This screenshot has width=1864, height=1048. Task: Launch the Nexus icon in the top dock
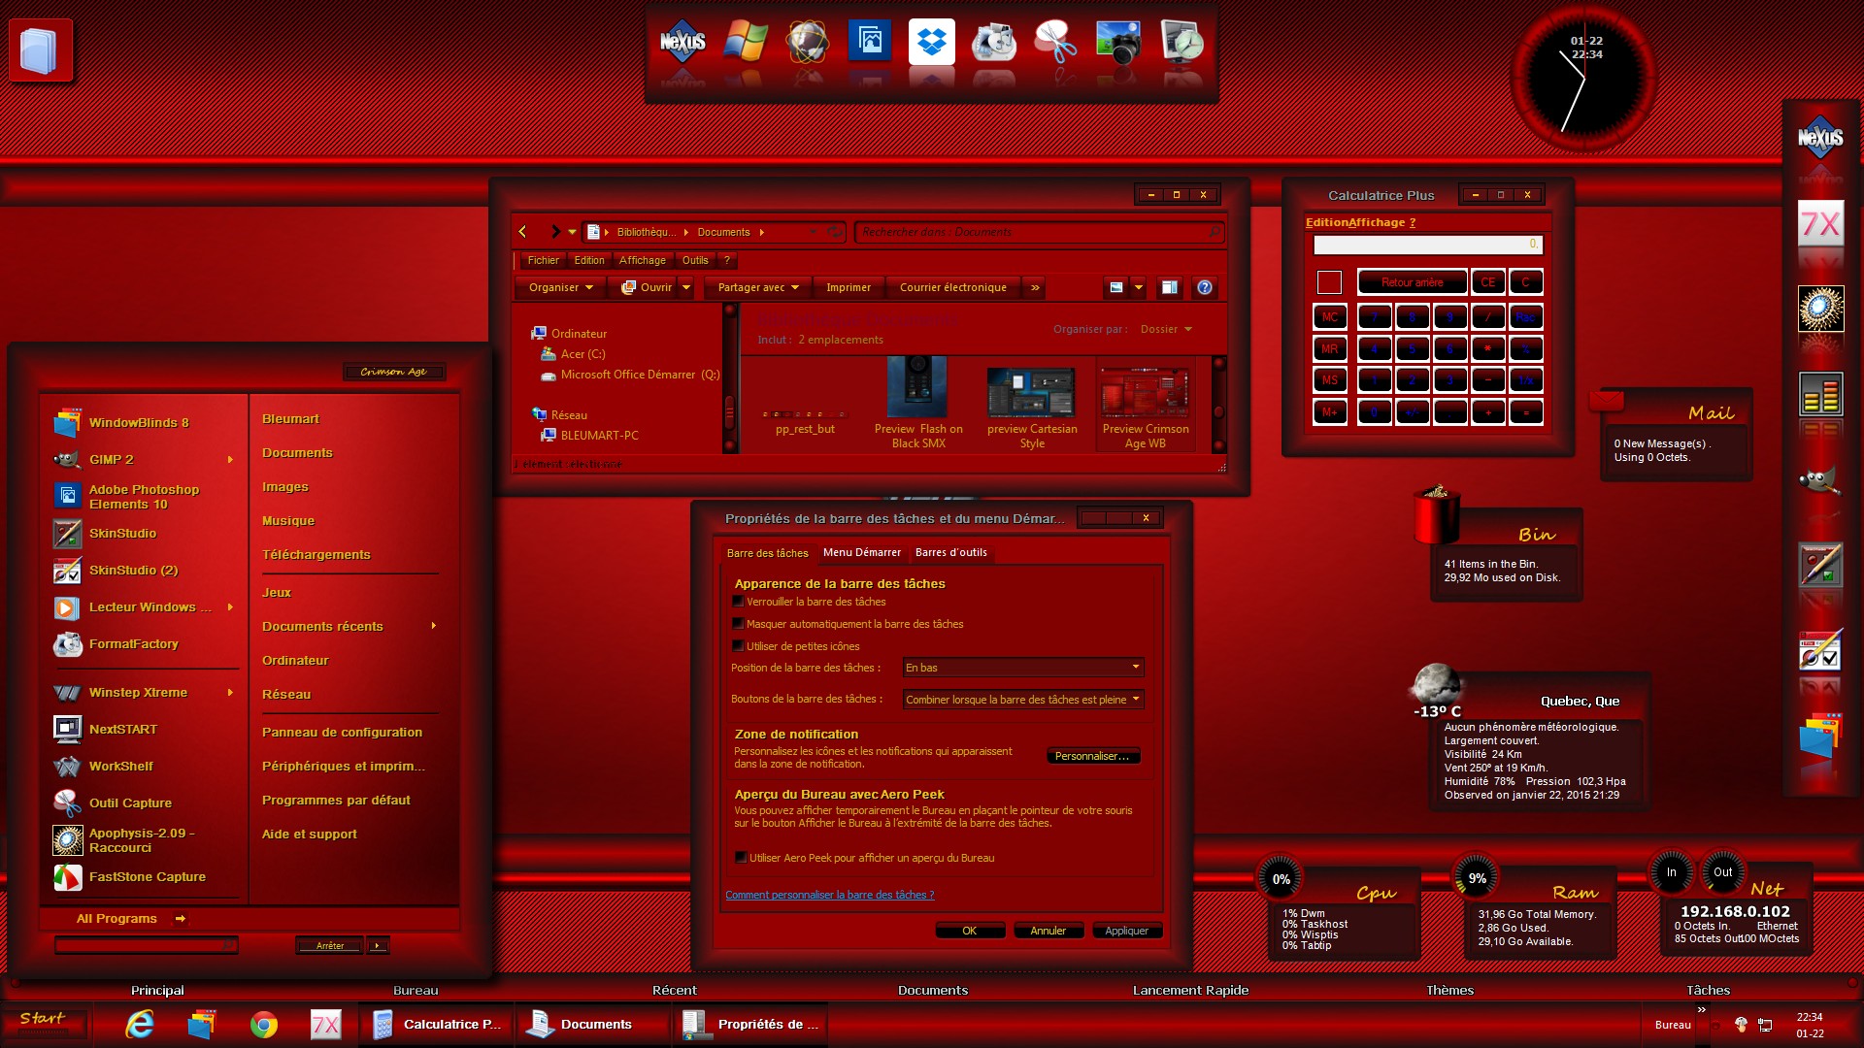(x=682, y=42)
